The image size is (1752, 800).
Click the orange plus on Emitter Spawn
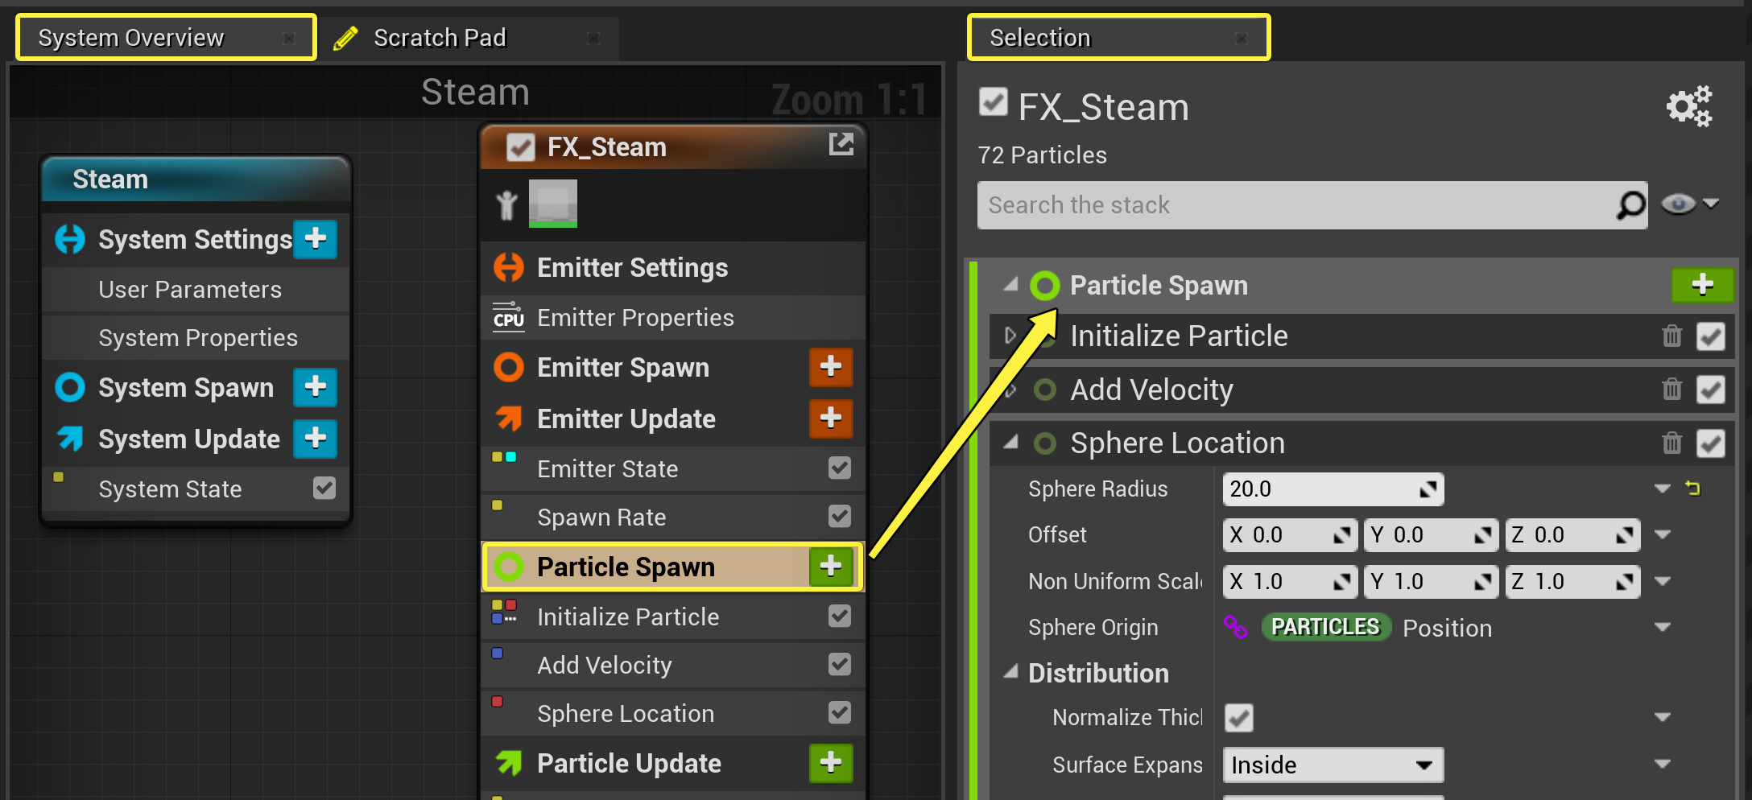pyautogui.click(x=830, y=367)
